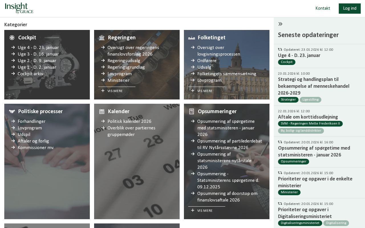Click the Opsummeringer tag in updates
The height and width of the screenshot is (228, 365).
[293, 162]
